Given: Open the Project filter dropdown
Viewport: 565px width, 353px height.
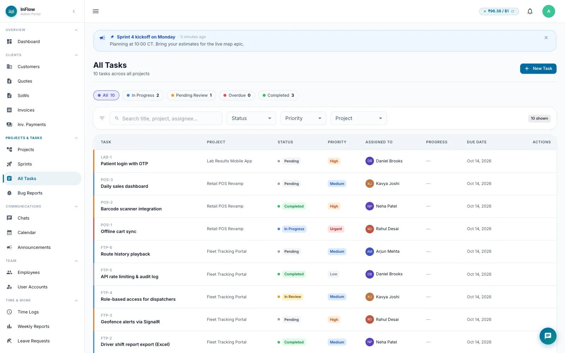Looking at the screenshot, I should 359,118.
